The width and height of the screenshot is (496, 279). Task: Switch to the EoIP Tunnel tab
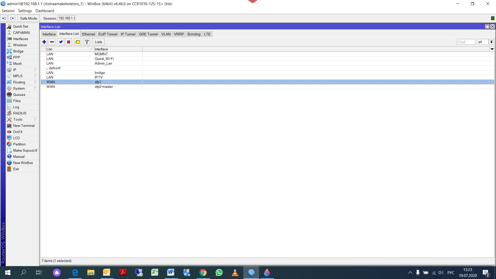pyautogui.click(x=108, y=34)
